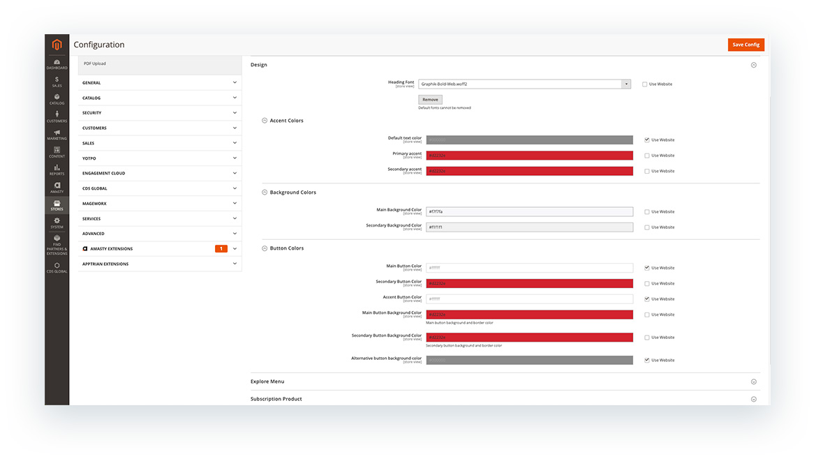Uncheck Use Website for Default text color
Screen dimensions: 816x461
pos(646,139)
